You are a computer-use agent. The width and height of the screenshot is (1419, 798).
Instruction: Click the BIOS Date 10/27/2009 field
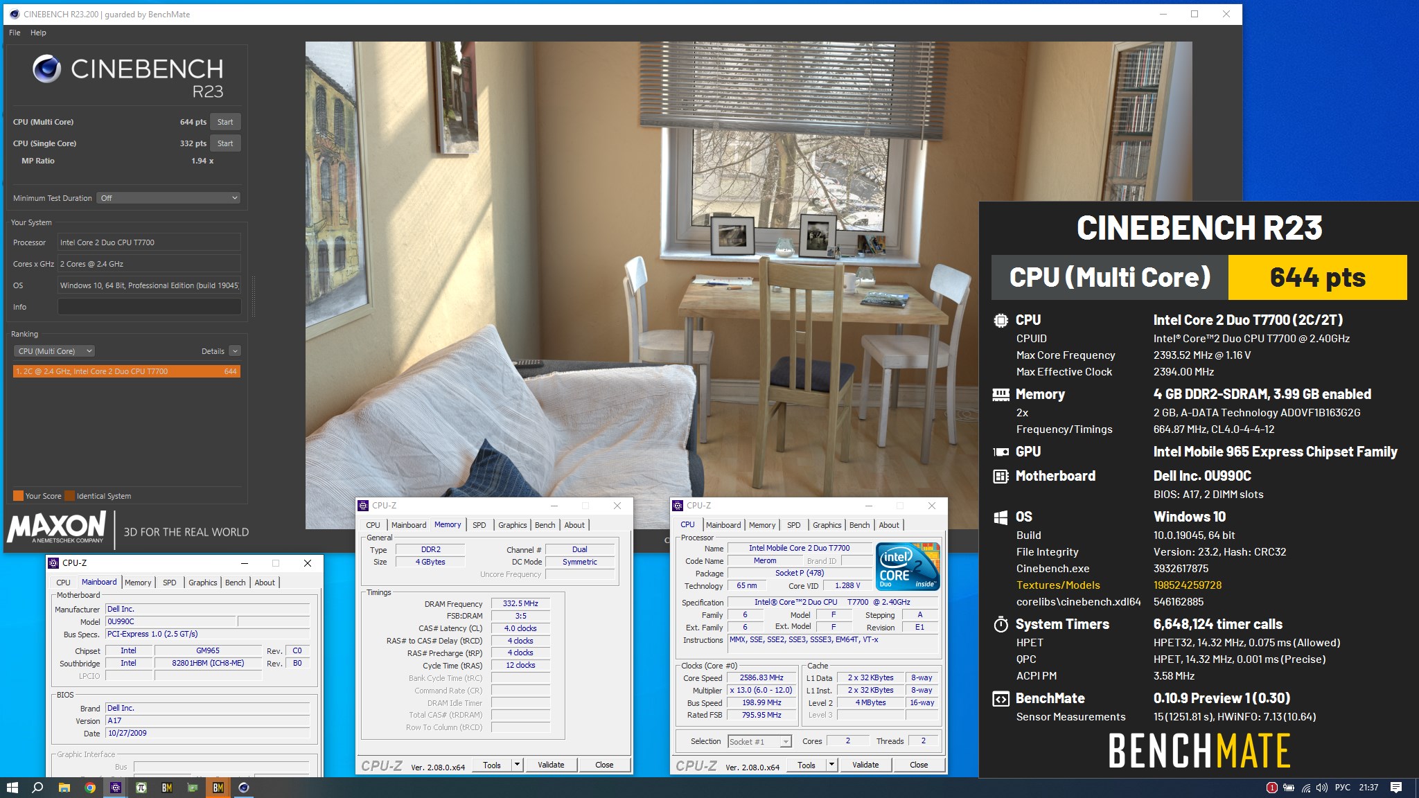point(207,733)
